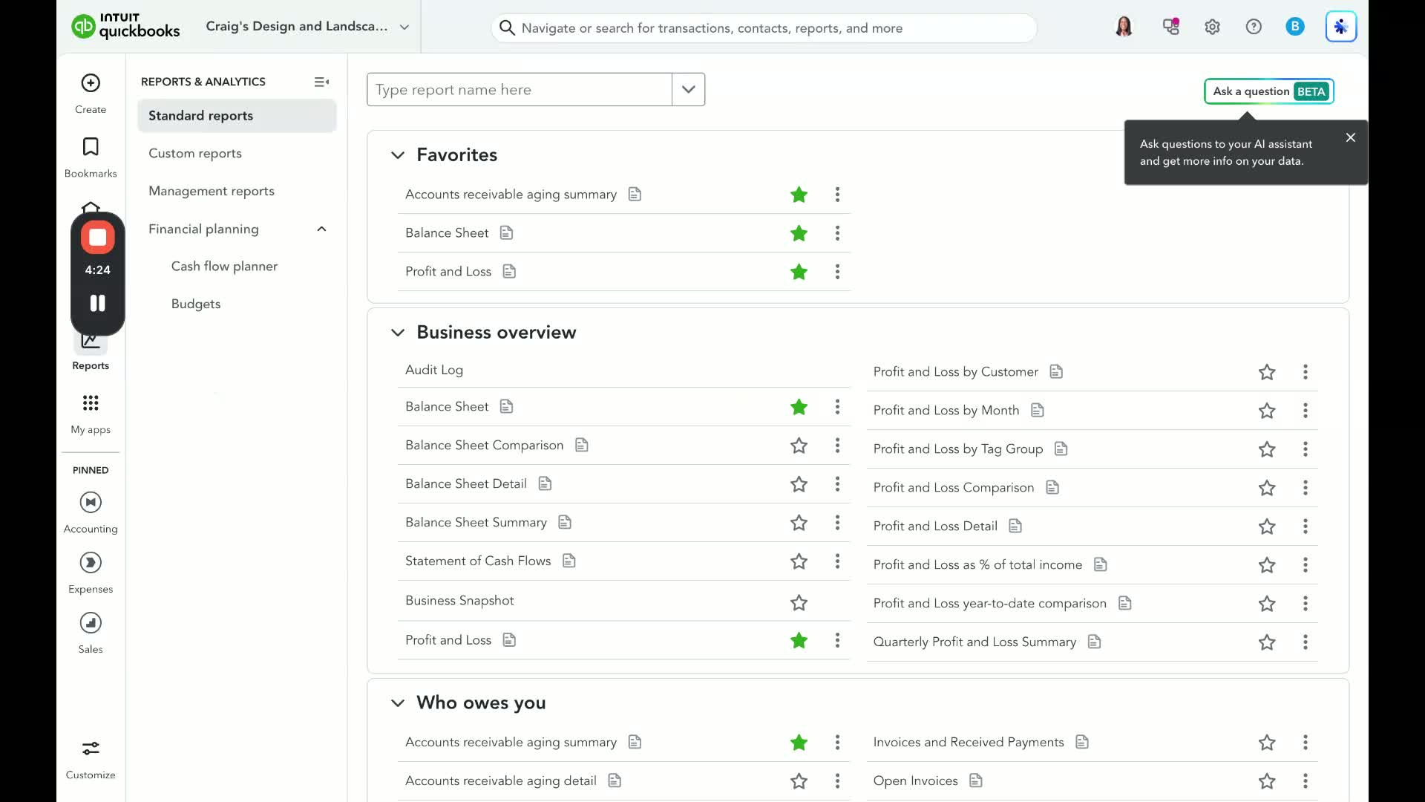Star the Profit and Loss by Month report
1425x802 pixels.
coord(1266,411)
